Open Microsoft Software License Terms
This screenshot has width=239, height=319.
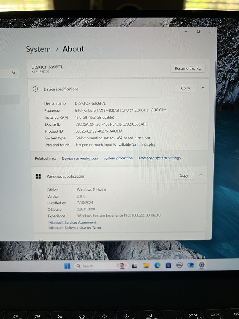pos(75,227)
